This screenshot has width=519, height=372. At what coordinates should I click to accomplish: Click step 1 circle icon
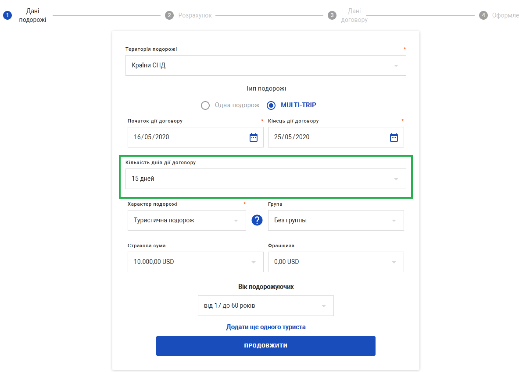click(7, 15)
